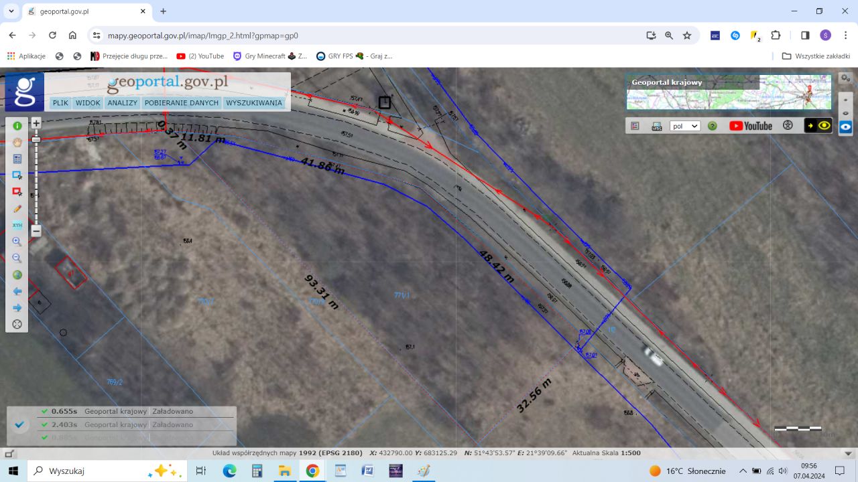Screen dimensions: 858x482
Task: Open the WYSZUKIWANIA menu
Action: (x=254, y=103)
